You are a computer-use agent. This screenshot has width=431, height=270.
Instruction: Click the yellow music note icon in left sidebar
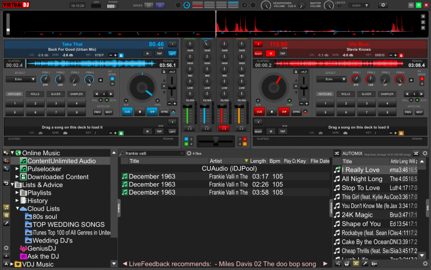6,207
